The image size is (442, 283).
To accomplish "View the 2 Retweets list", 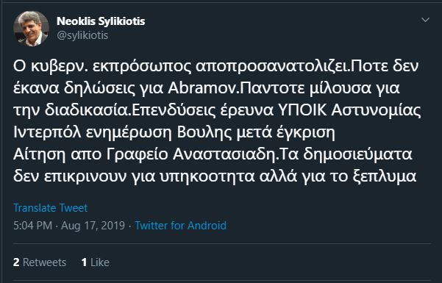I will point(40,262).
